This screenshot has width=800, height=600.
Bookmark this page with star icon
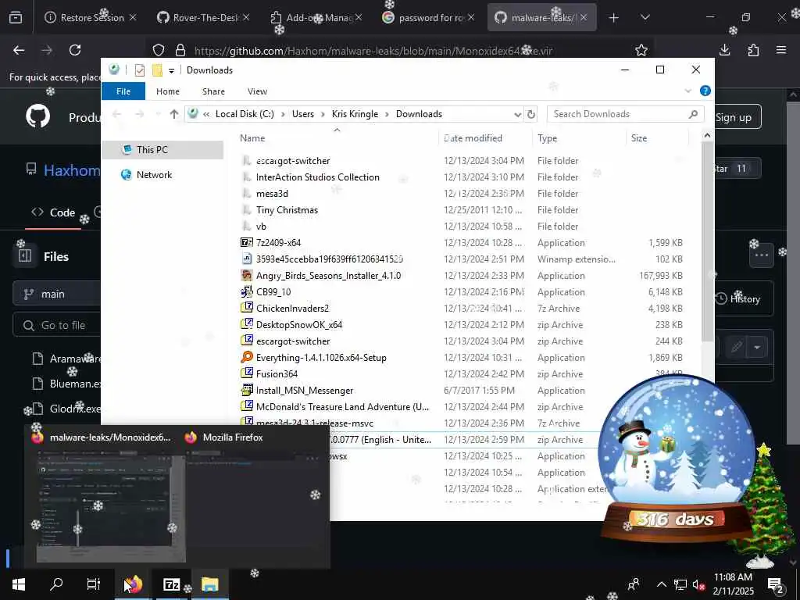pyautogui.click(x=641, y=50)
